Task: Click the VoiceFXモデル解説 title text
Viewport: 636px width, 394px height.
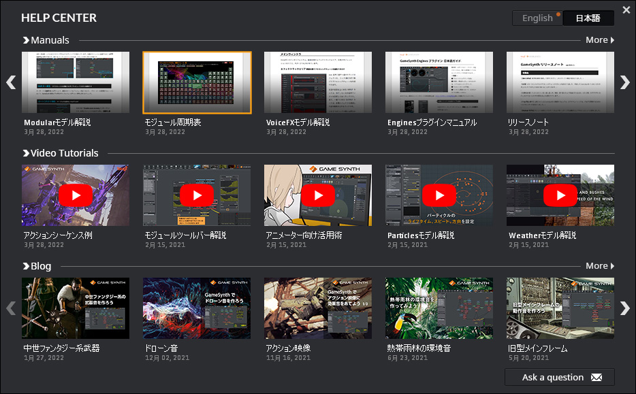Action: [298, 122]
